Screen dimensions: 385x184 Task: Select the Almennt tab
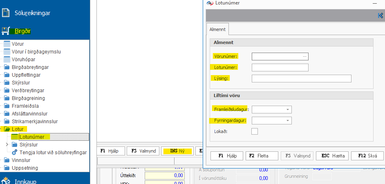tap(217, 29)
